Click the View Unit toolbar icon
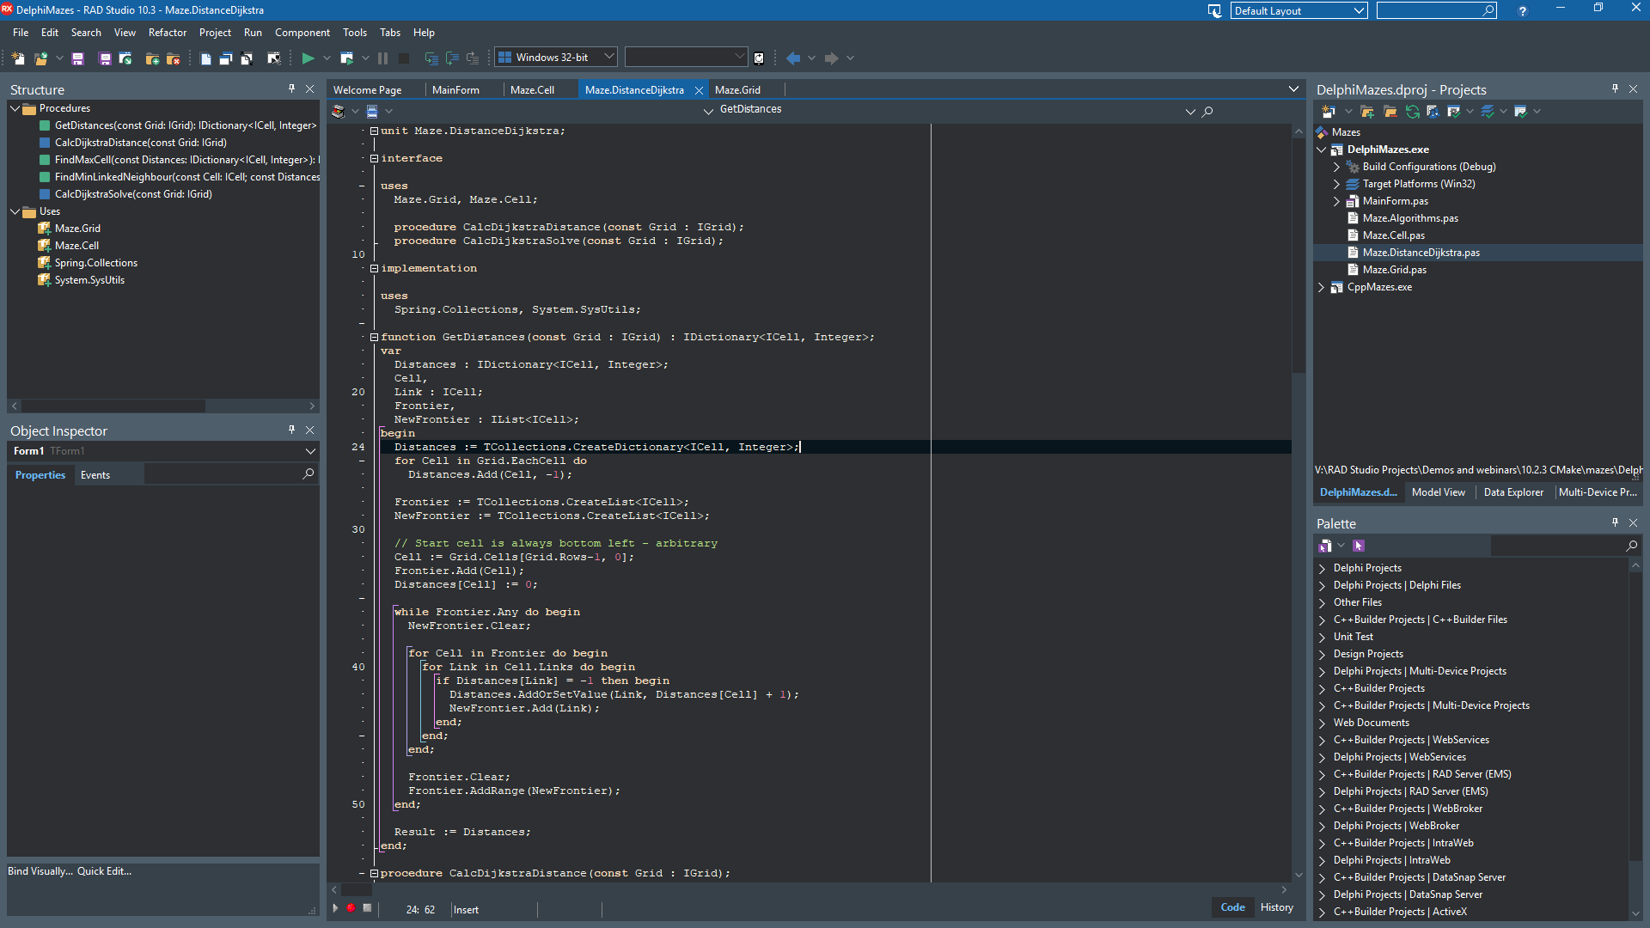Screen dimensions: 1650x928 pos(205,58)
